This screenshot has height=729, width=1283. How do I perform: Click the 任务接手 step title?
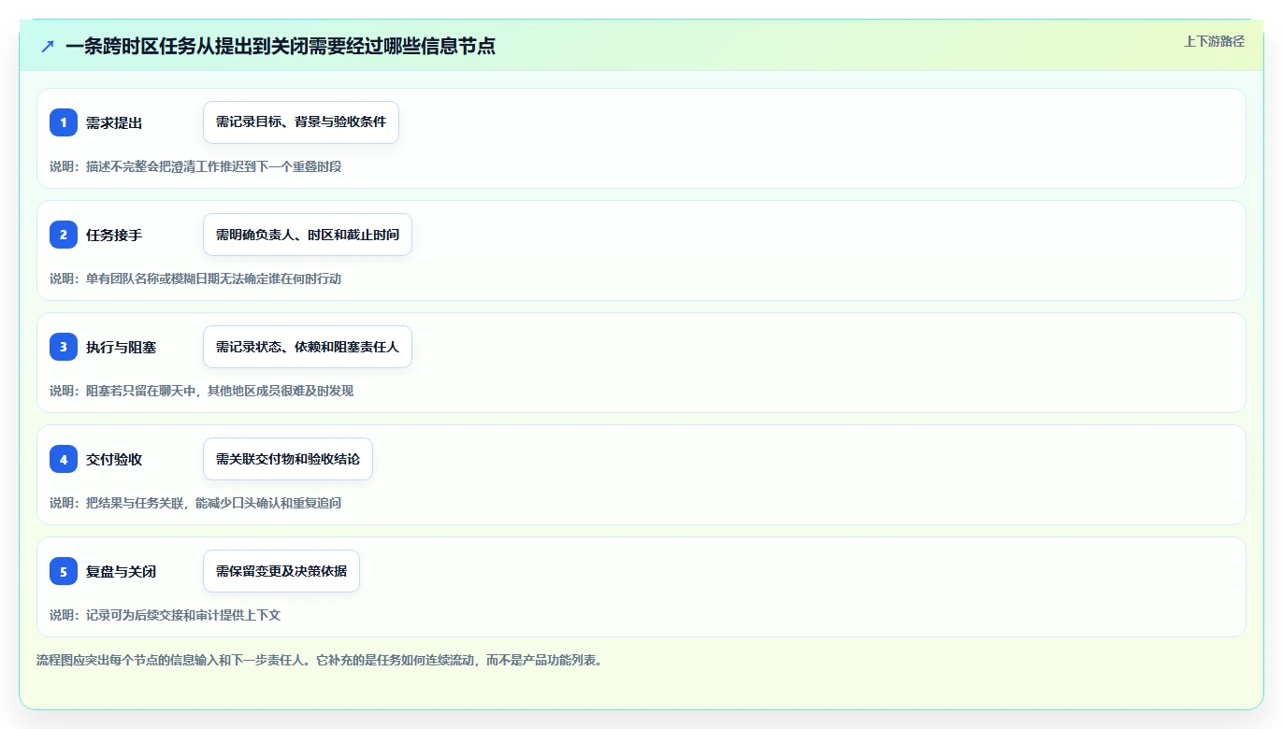[x=114, y=235]
